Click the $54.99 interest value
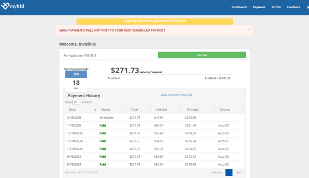This screenshot has height=178, width=309. [x=159, y=141]
